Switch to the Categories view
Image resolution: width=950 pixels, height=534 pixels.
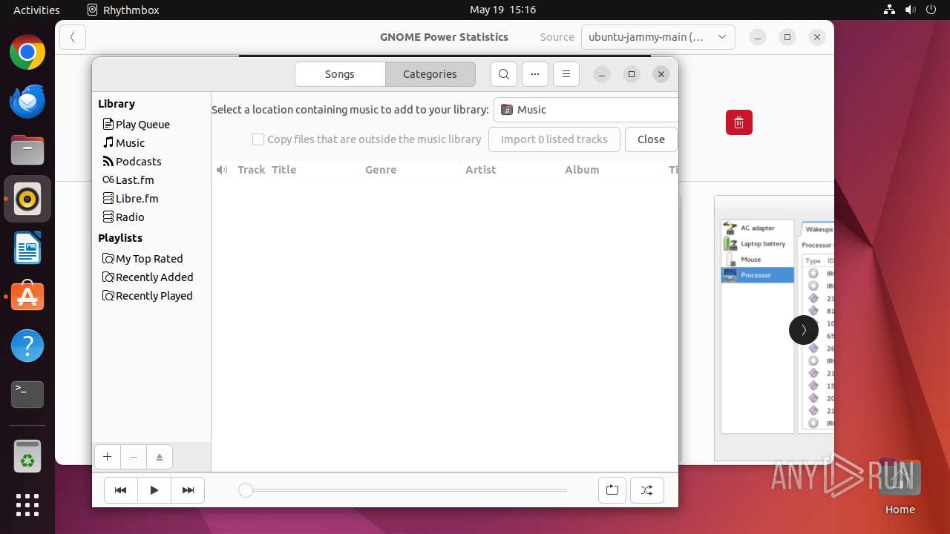tap(430, 74)
